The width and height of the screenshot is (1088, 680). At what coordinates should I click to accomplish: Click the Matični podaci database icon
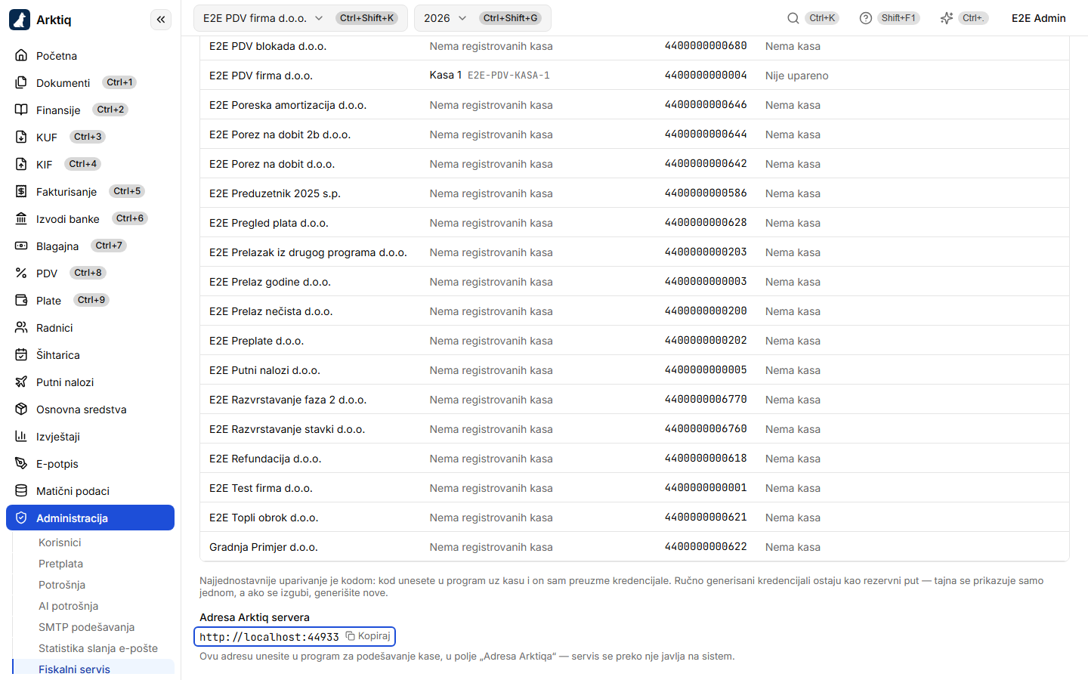point(21,490)
